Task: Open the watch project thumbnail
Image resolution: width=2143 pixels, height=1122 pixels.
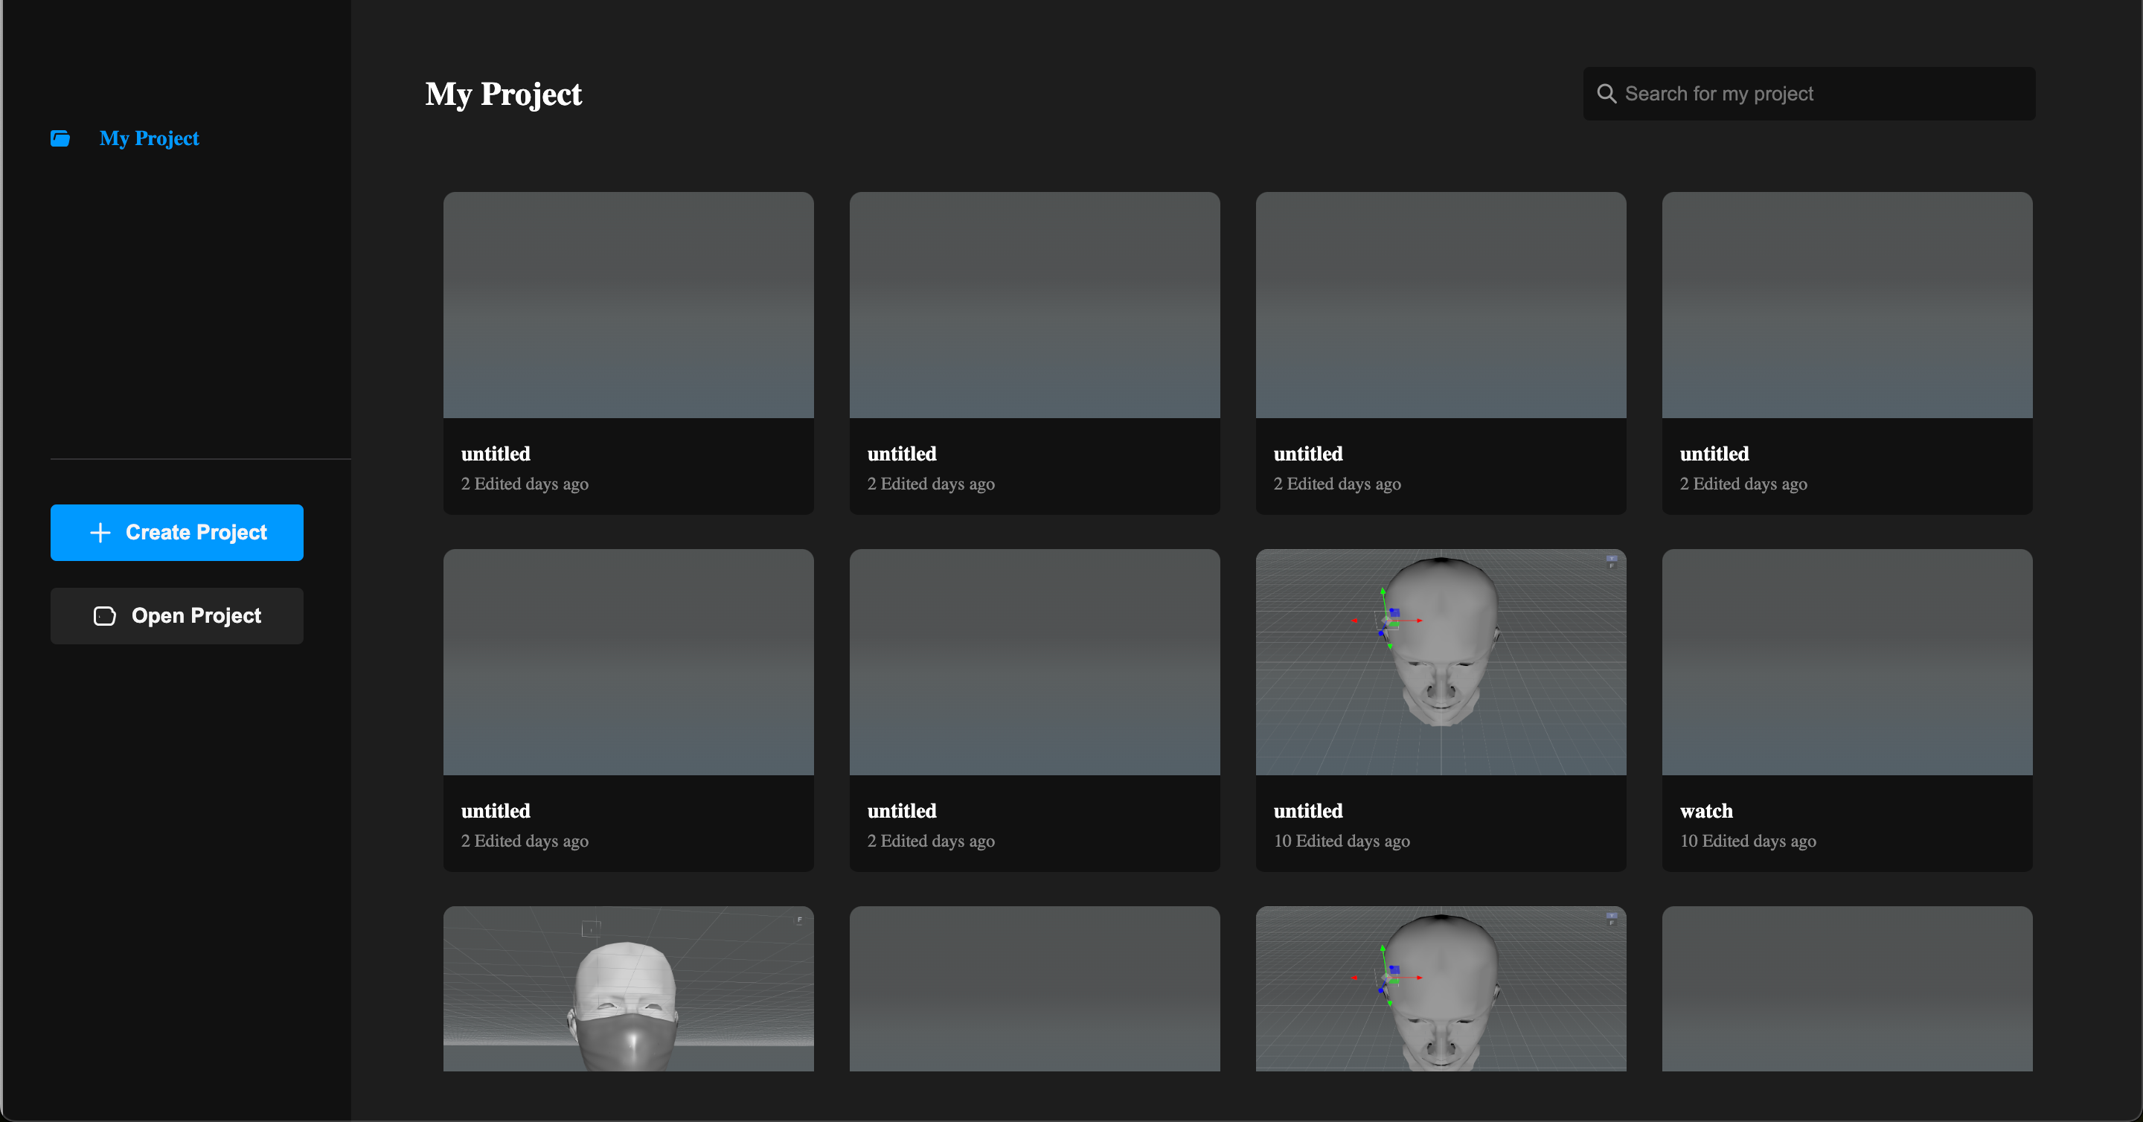Action: coord(1847,662)
